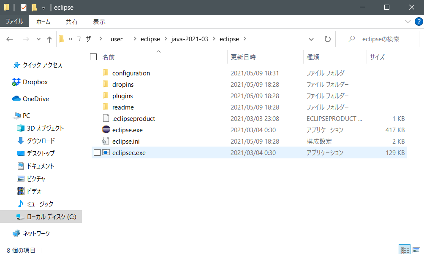Viewport: 424px width, 254px height.
Task: Switch to large icons view layout
Action: coord(416,250)
